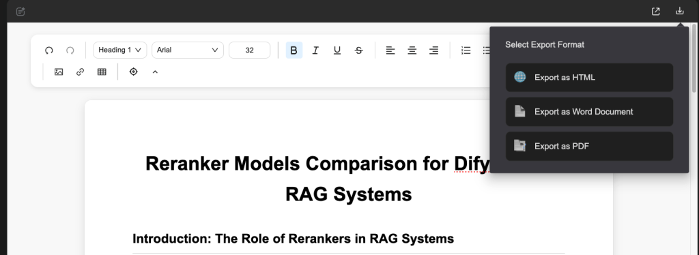Click the target focus icon

point(133,72)
